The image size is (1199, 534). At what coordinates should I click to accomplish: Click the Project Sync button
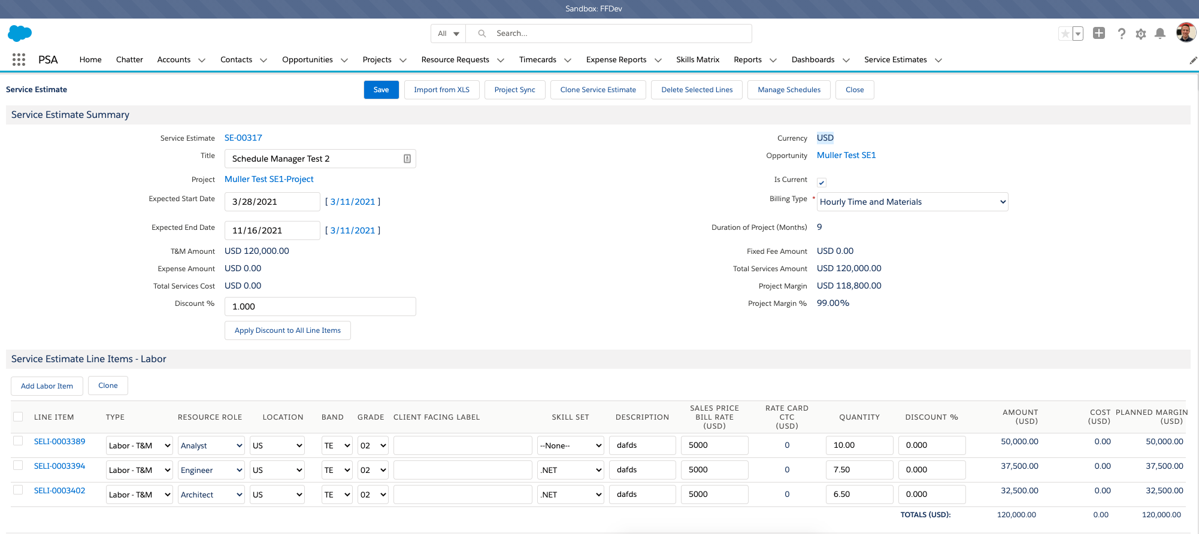coord(515,90)
